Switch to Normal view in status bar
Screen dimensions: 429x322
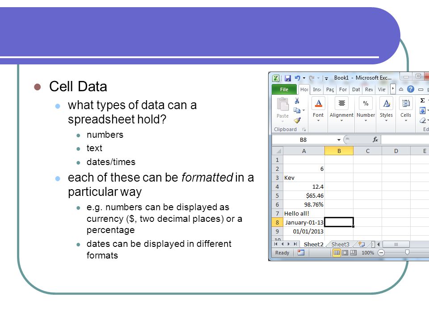coord(336,252)
